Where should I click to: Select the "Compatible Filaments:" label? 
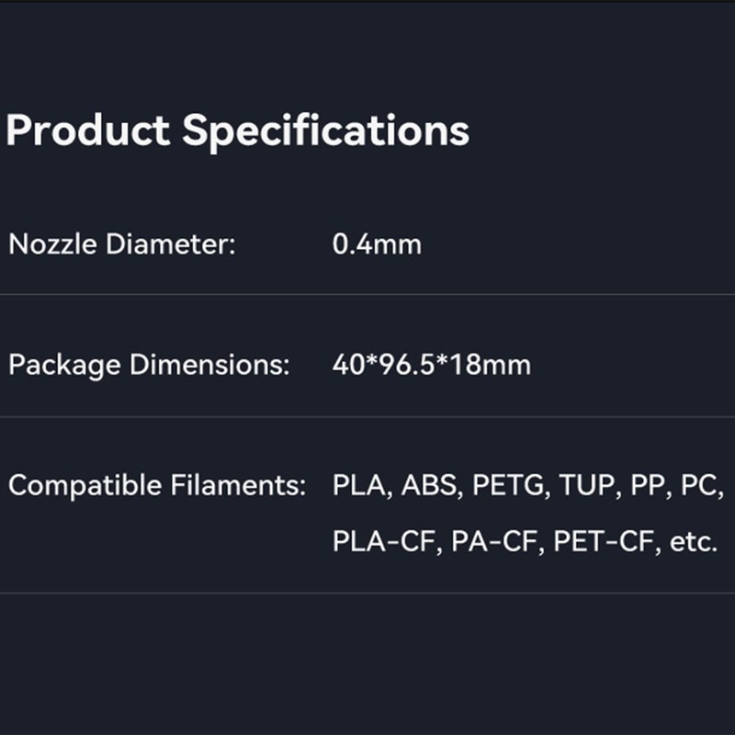[157, 485]
